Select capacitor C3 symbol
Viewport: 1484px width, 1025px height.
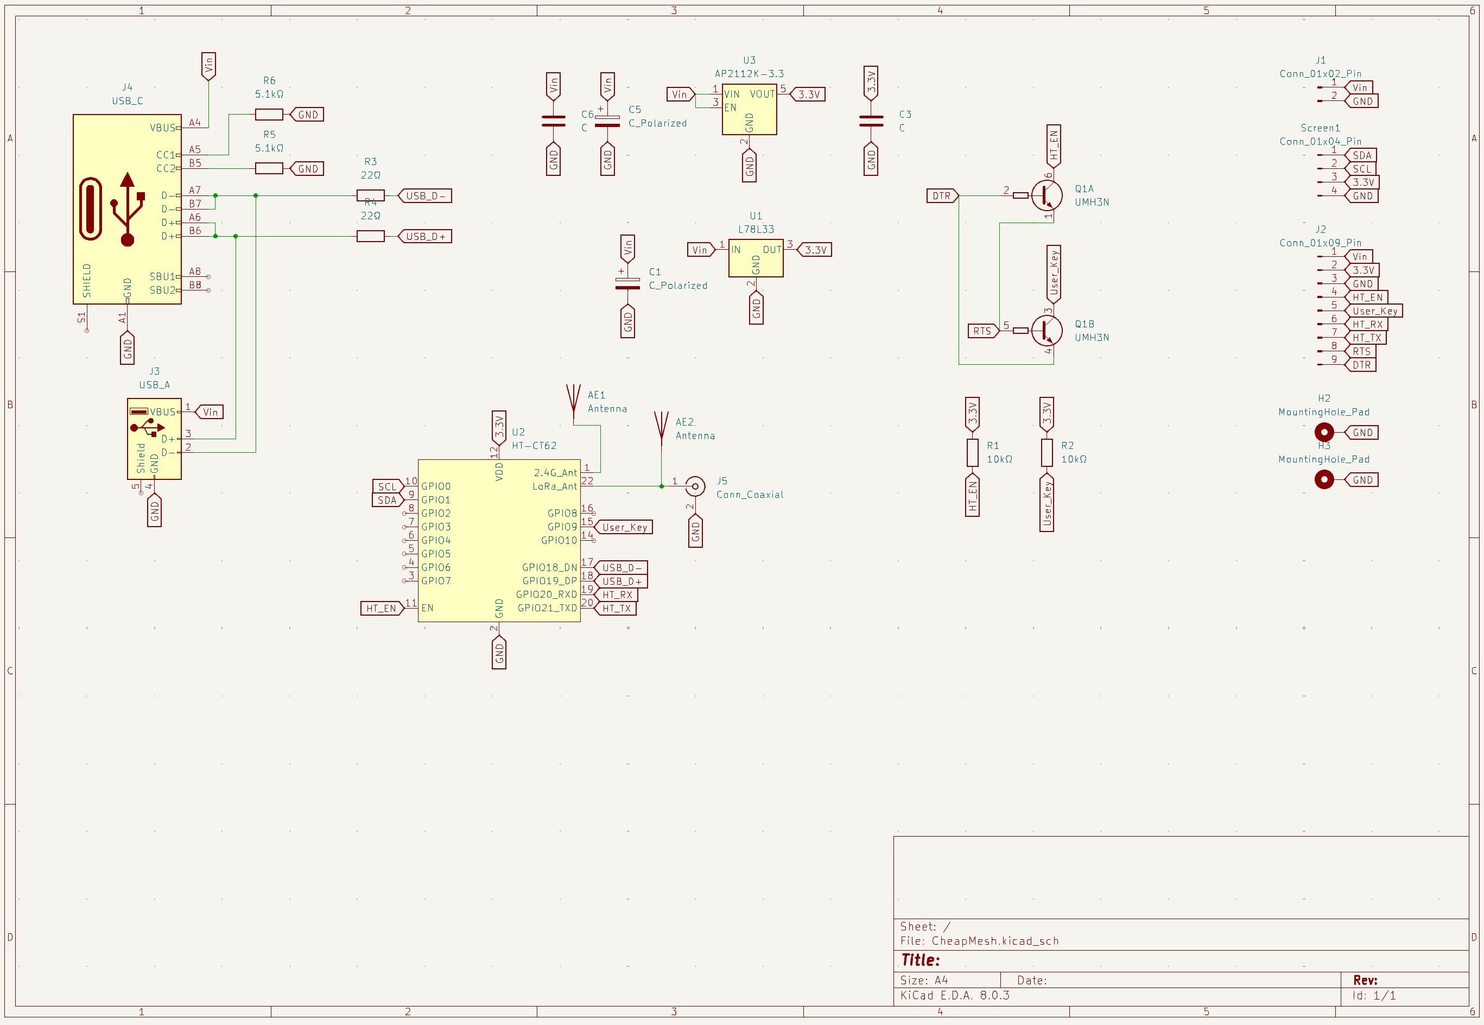(x=871, y=122)
